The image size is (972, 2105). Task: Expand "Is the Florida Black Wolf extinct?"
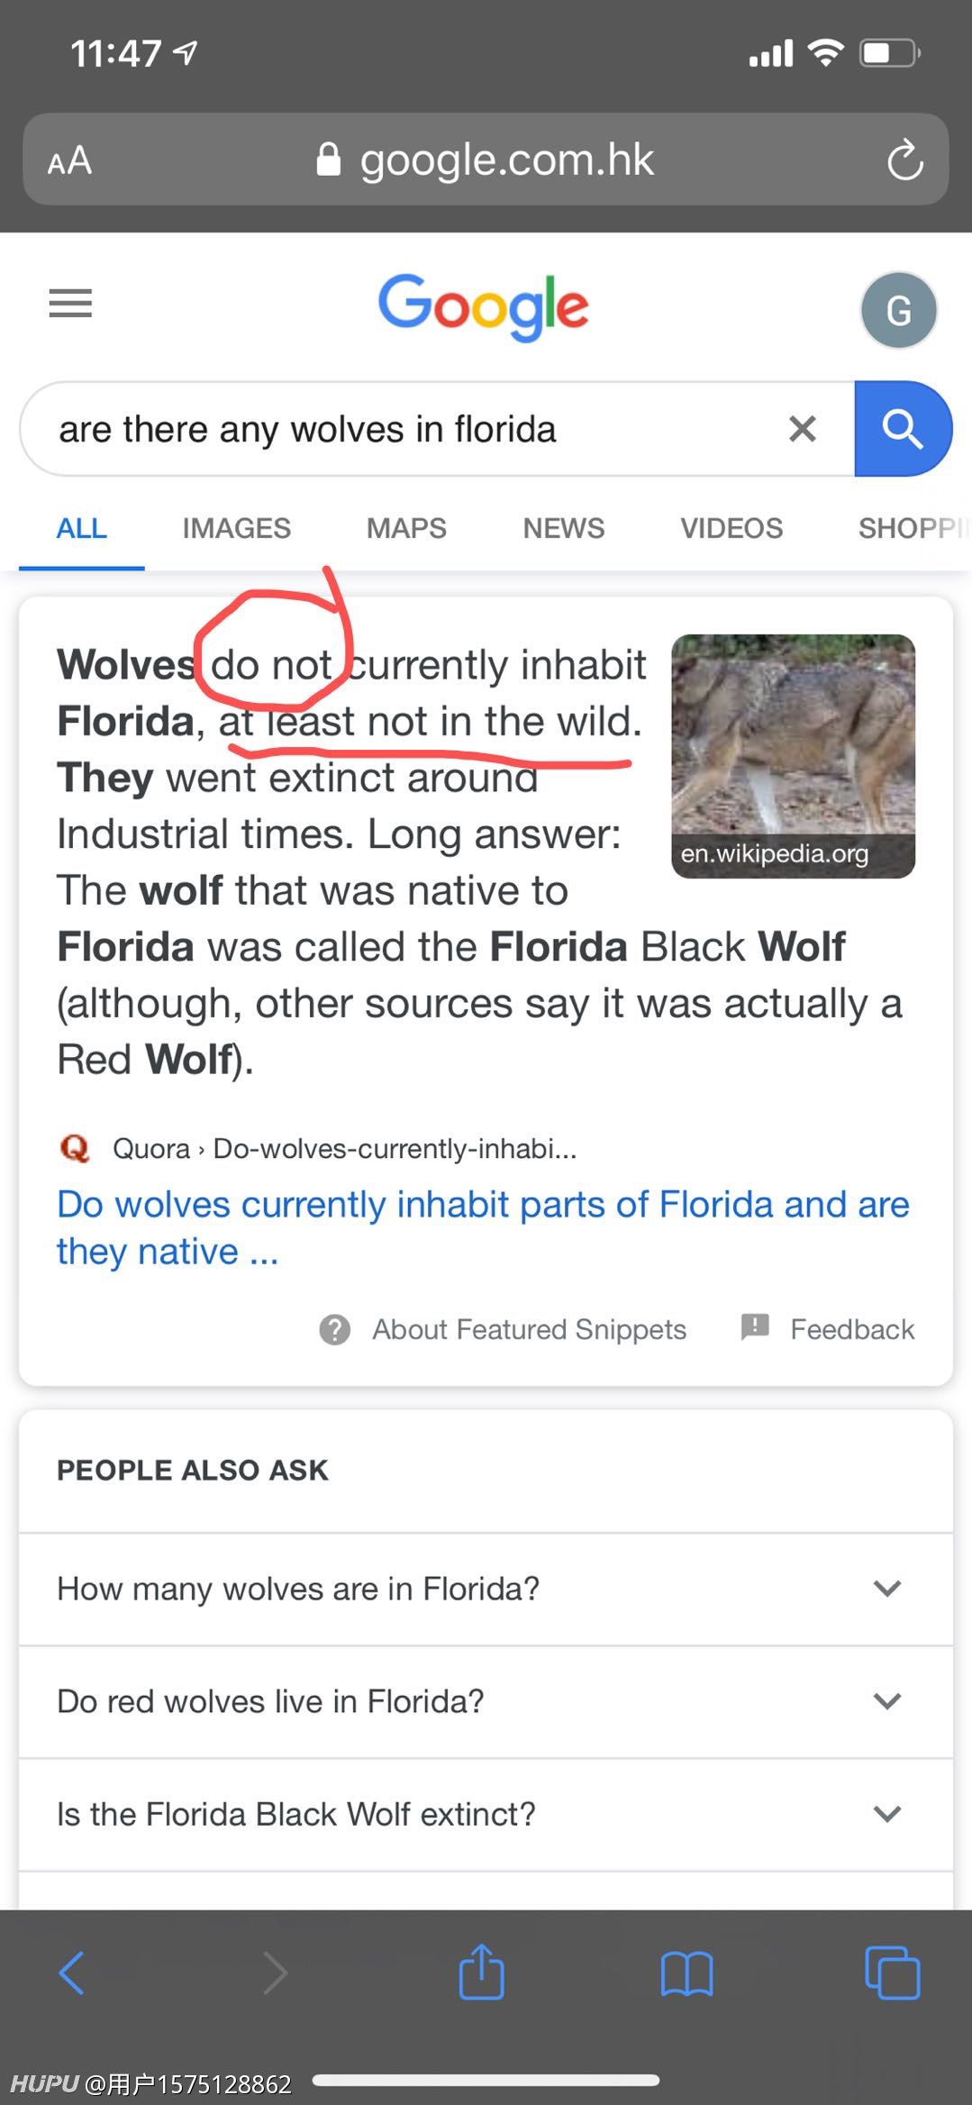pyautogui.click(x=486, y=1814)
